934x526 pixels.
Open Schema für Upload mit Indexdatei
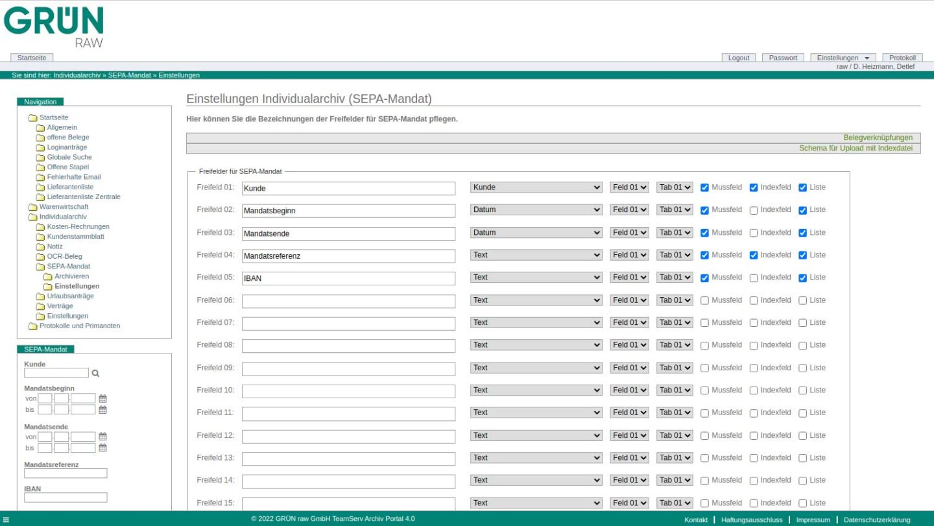tap(856, 149)
